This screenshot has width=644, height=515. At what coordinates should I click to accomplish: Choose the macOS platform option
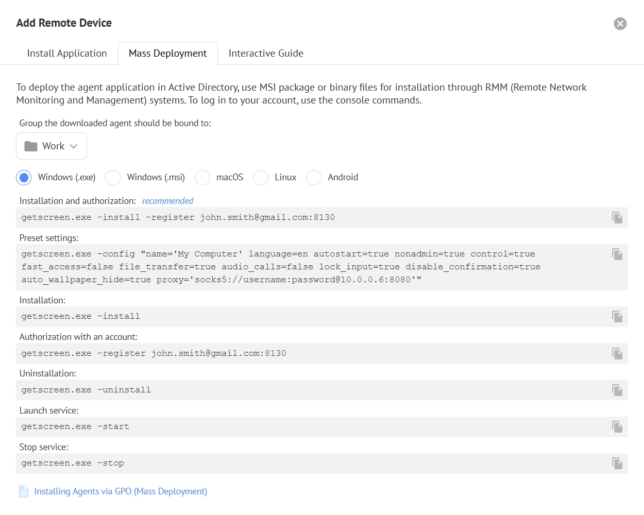pos(202,178)
